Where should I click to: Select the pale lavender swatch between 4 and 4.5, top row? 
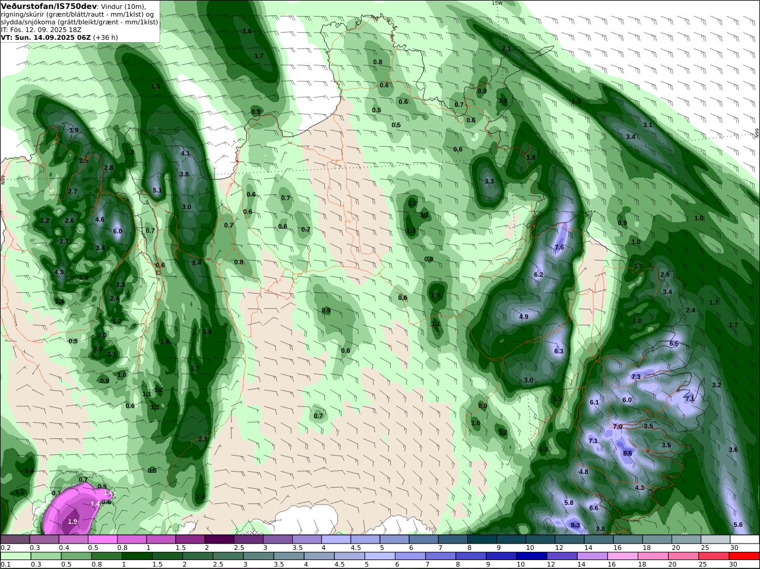tap(336, 539)
